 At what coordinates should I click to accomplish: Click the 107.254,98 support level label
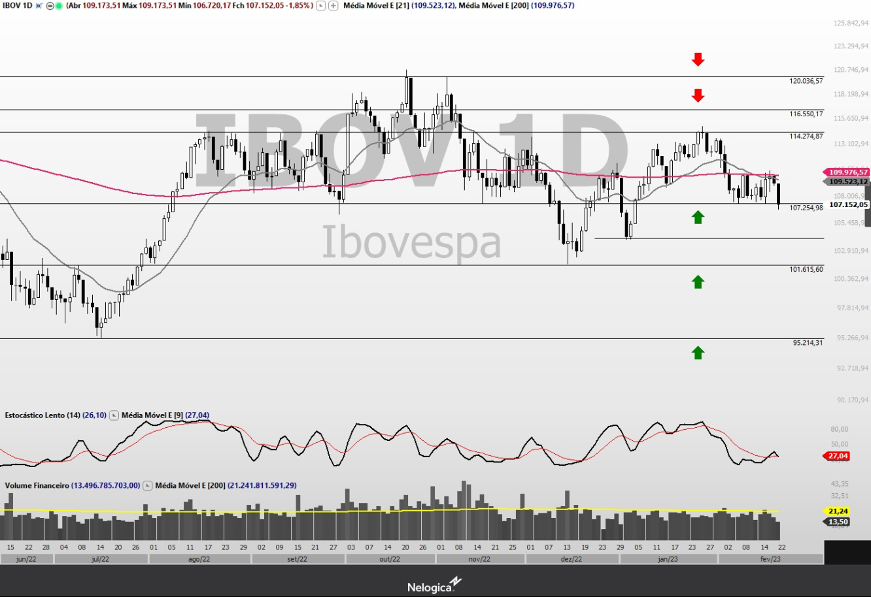[x=806, y=208]
